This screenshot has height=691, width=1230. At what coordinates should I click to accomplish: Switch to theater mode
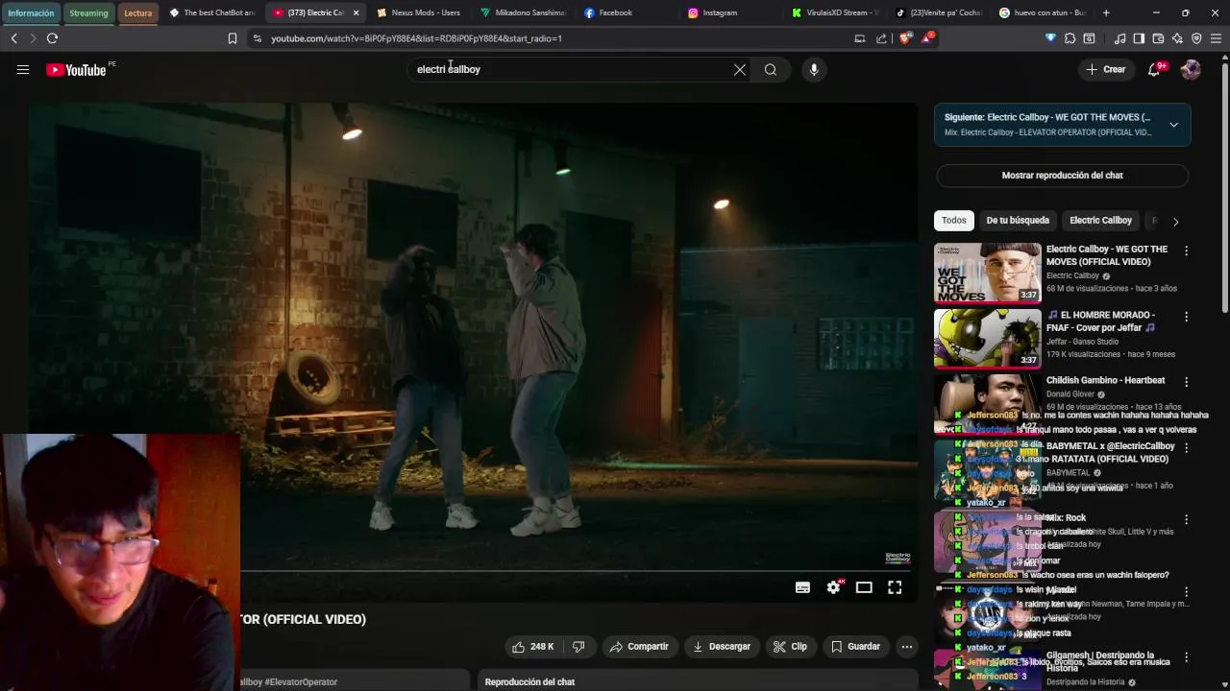click(864, 587)
